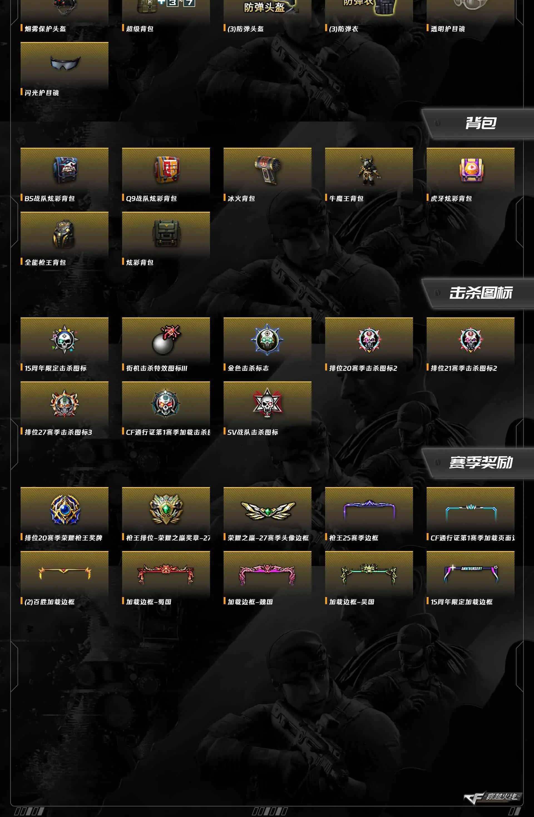534x817 pixels.
Task: Click the 闪光护目镜 goggles thumbnail
Action: (x=65, y=63)
